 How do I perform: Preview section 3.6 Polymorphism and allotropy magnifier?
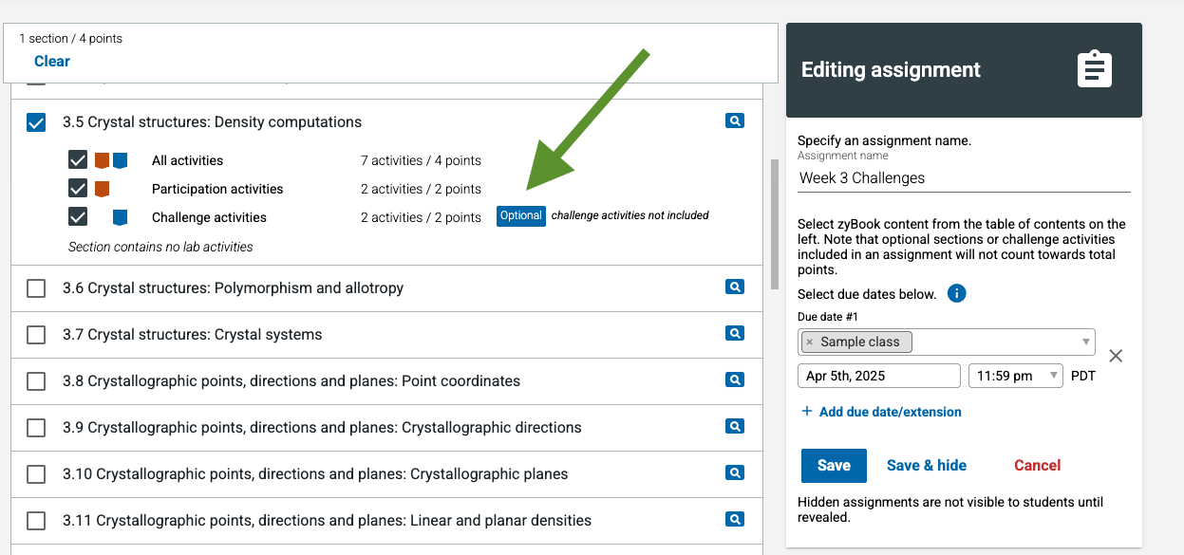click(x=734, y=287)
